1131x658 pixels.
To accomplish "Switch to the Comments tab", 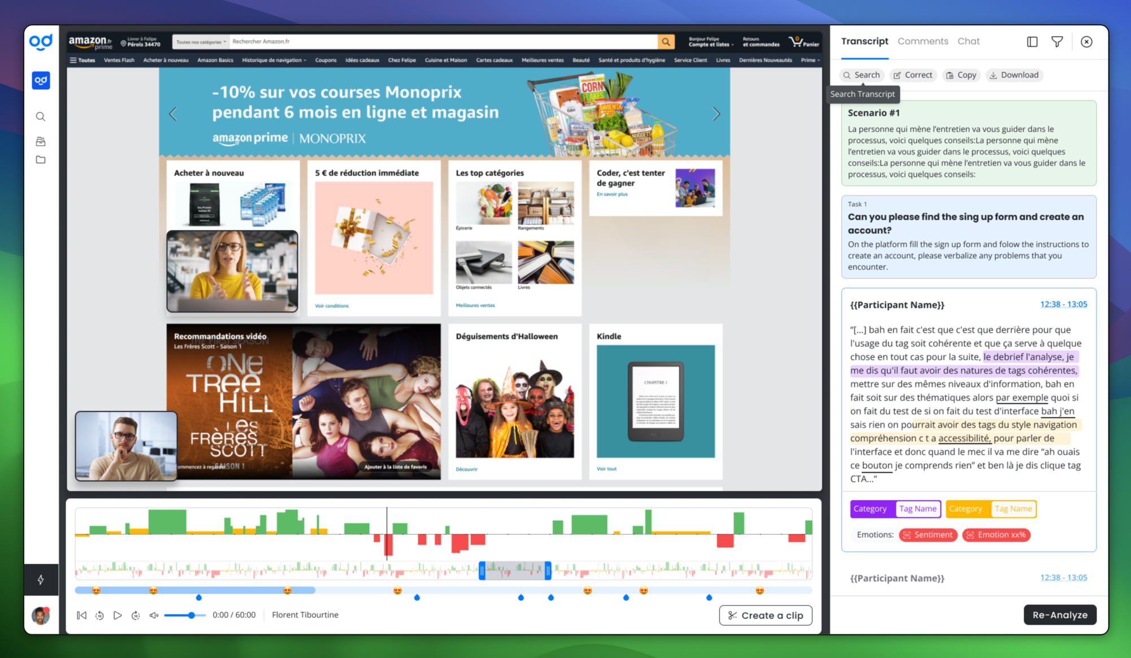I will coord(922,41).
